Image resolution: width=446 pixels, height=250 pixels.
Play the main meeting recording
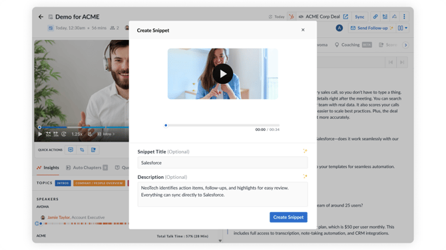coord(40,134)
